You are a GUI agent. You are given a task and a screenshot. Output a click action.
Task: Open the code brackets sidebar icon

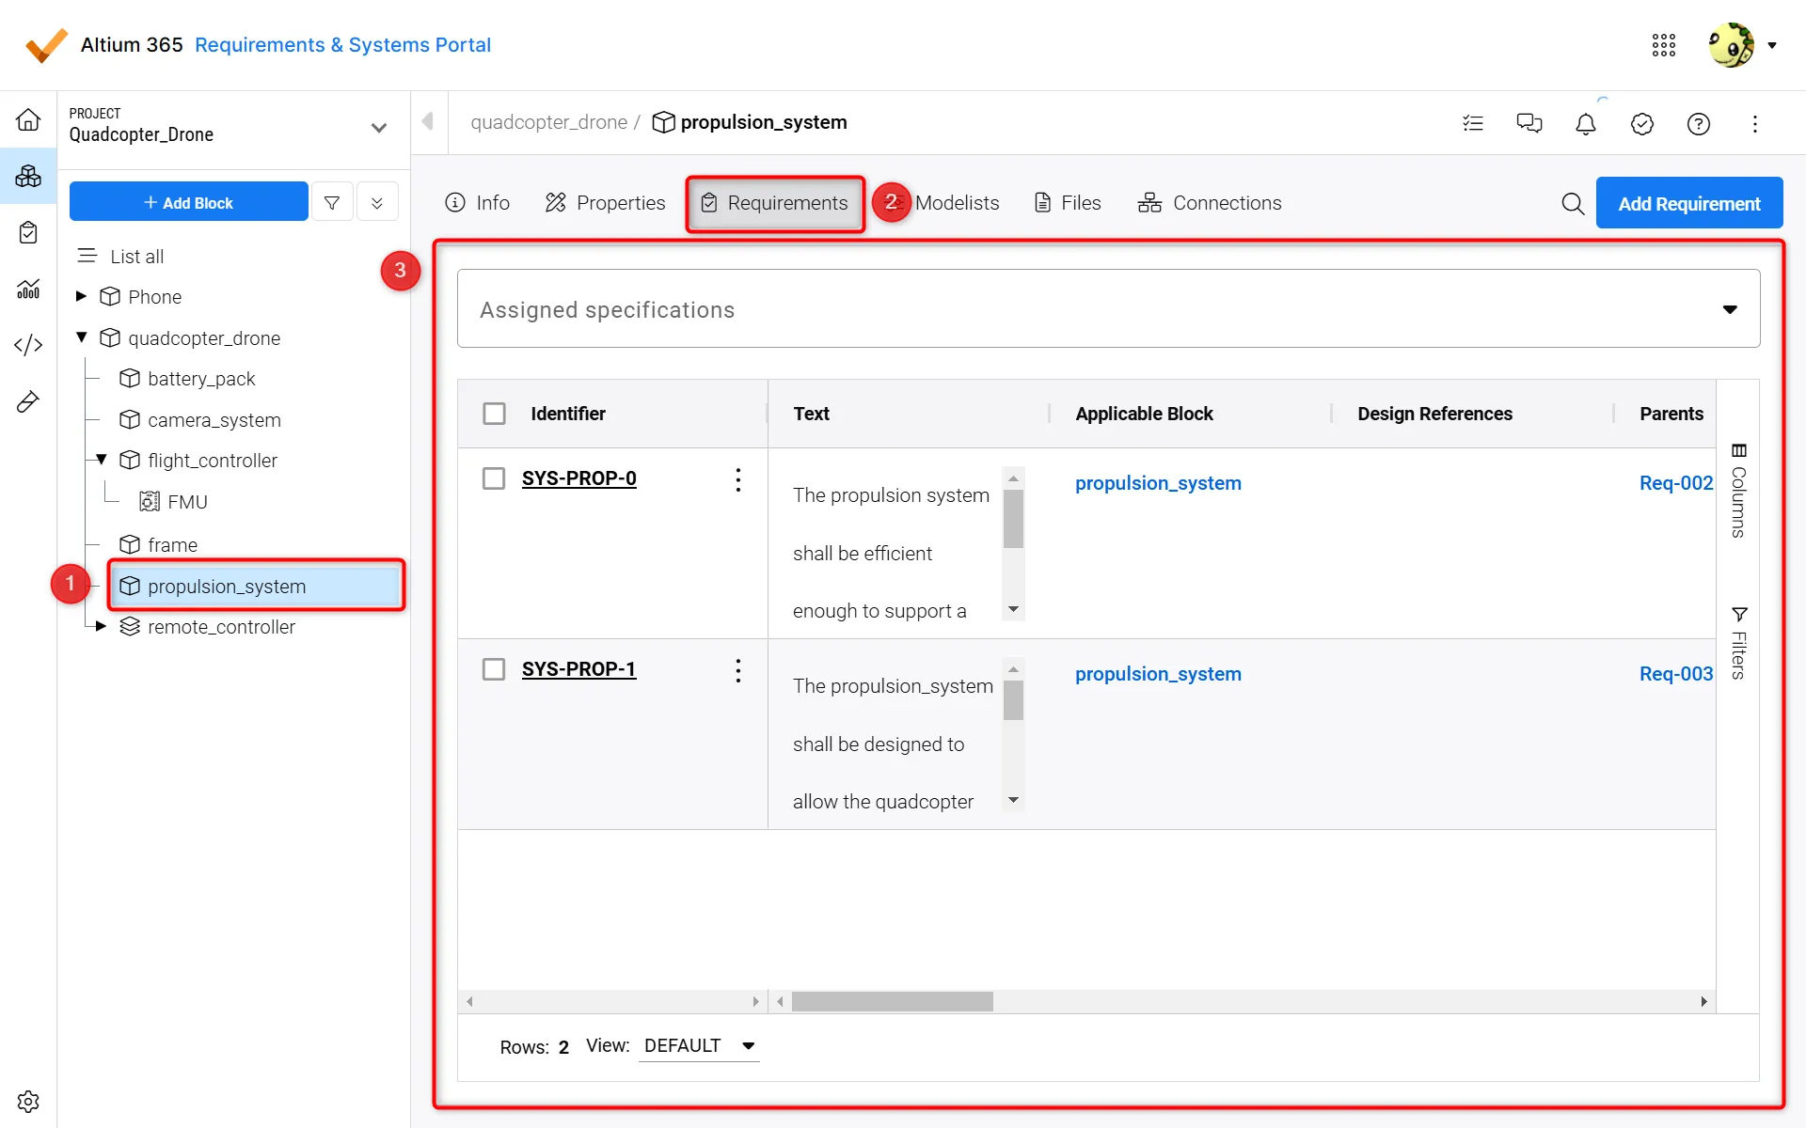pos(28,345)
